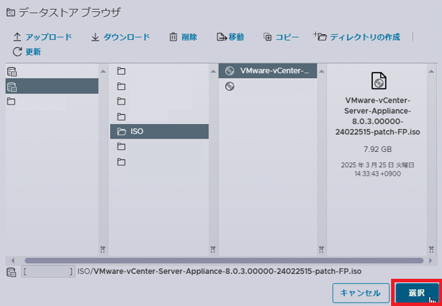Select the highlighted second datastore entry

pyautogui.click(x=11, y=86)
